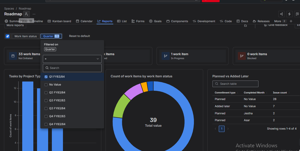Click the first tall bar in Tasks chart
This screenshot has width=300, height=151.
click(28, 116)
